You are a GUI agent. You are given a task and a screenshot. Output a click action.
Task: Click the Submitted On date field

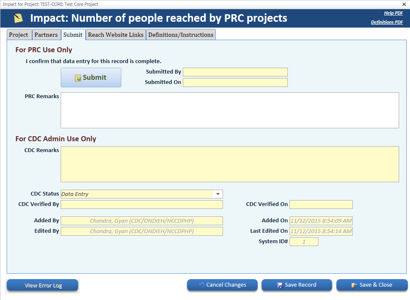235,82
